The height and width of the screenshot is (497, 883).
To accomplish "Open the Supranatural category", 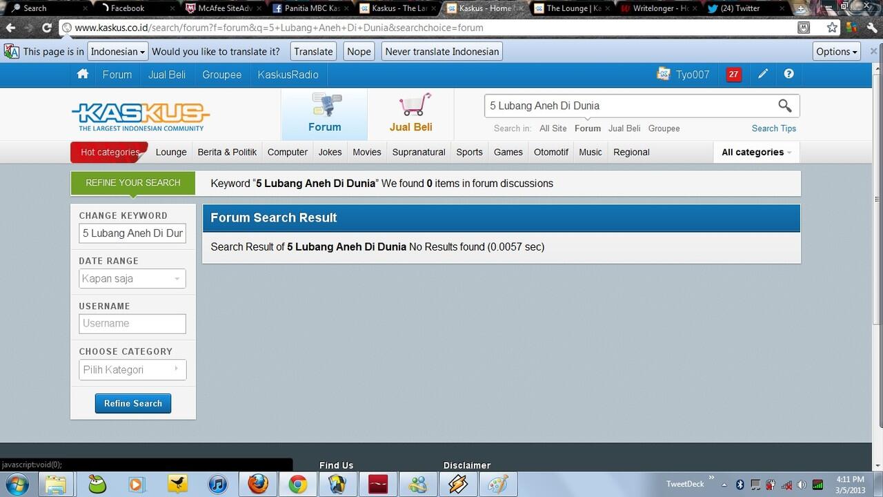I will coord(419,152).
